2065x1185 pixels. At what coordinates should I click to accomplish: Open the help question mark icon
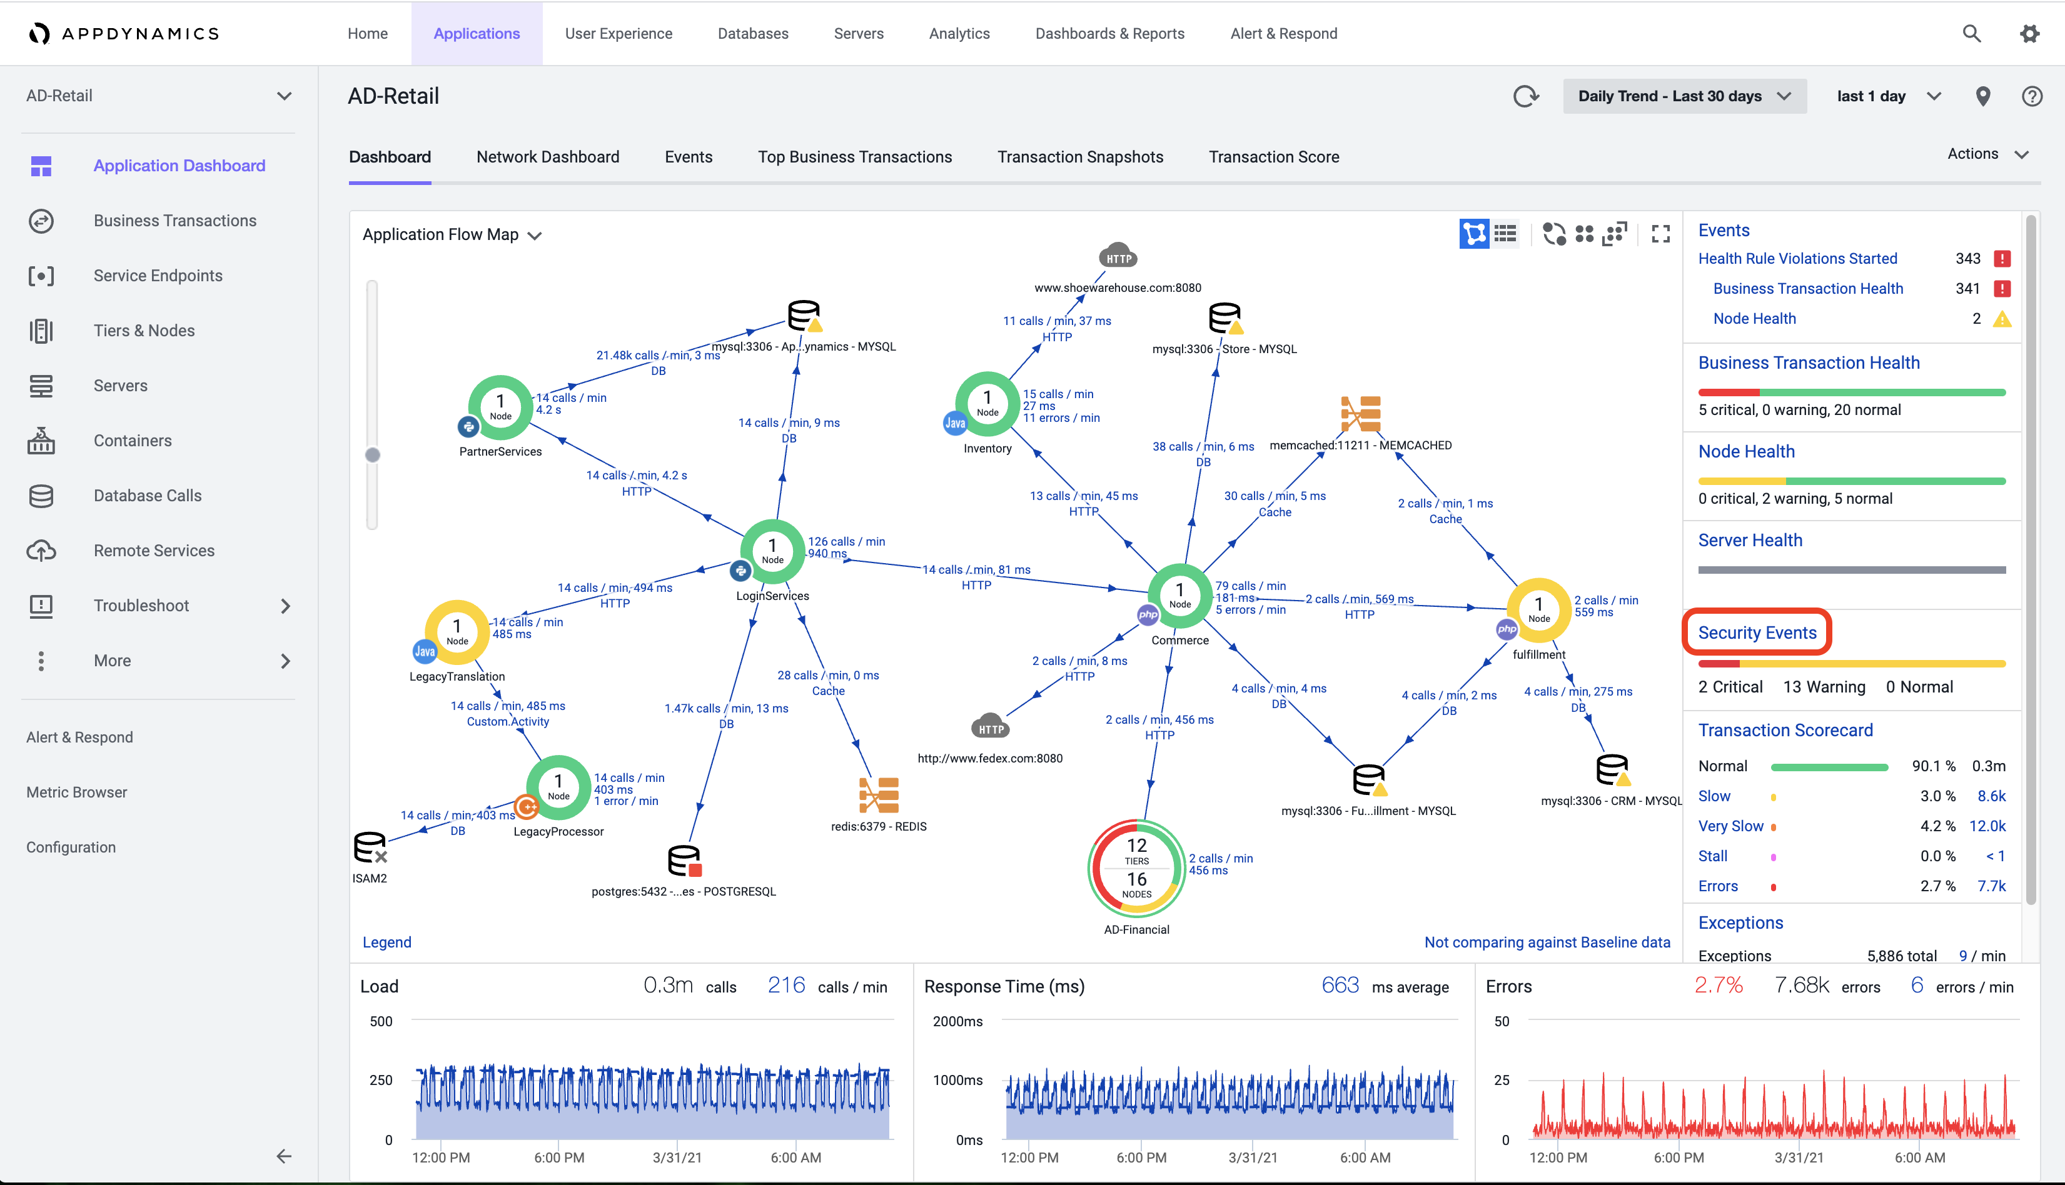point(2032,96)
